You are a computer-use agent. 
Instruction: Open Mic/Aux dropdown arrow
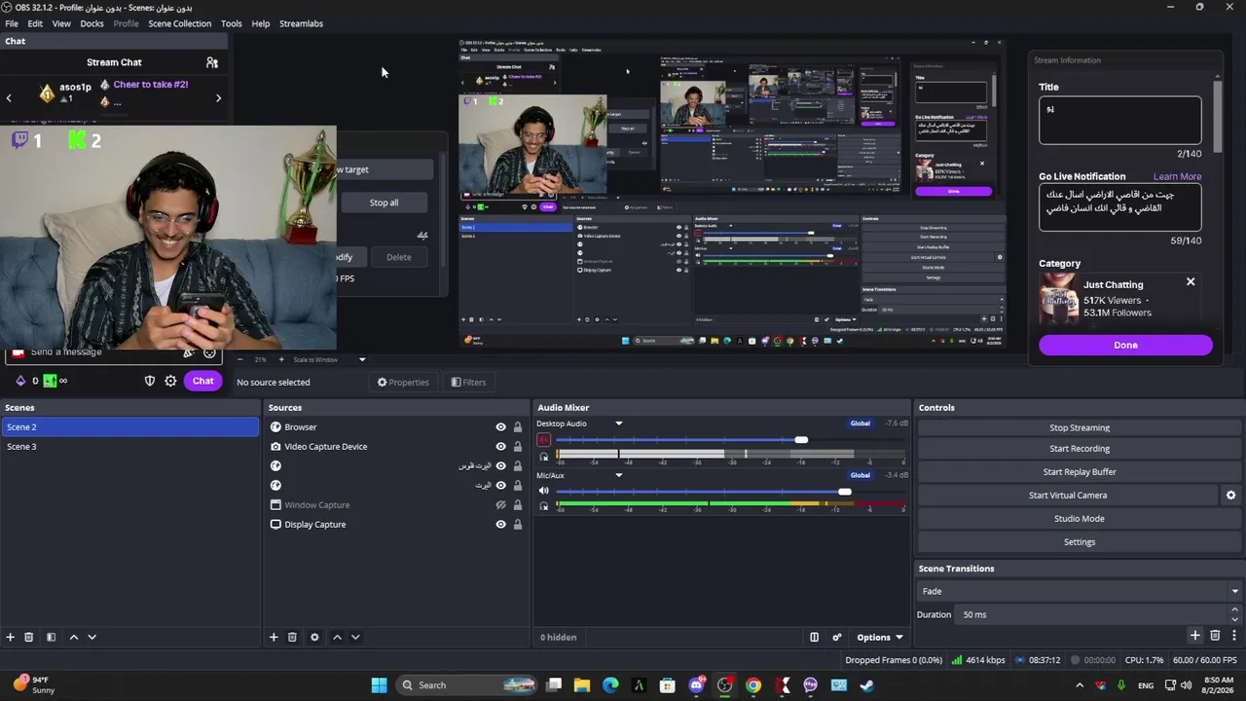[x=618, y=475]
